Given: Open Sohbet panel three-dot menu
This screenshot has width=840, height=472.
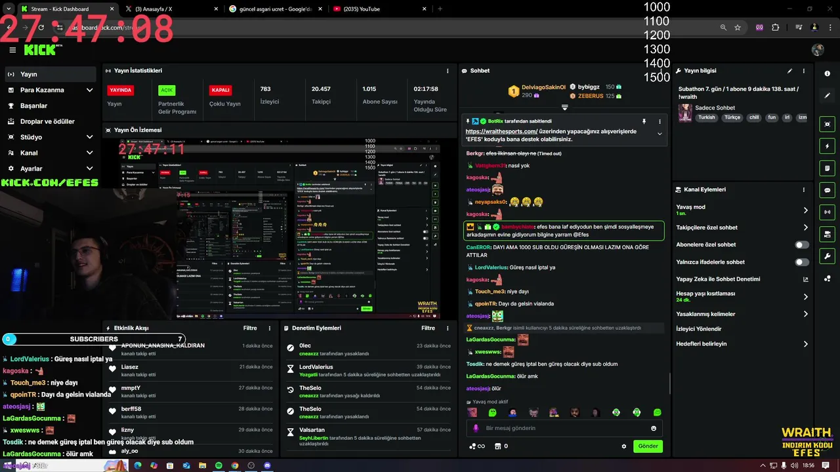Looking at the screenshot, I should point(661,71).
